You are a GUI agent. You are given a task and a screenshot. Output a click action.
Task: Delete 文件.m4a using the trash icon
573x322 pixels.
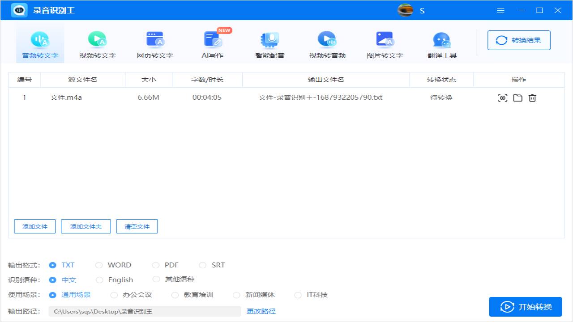[532, 97]
